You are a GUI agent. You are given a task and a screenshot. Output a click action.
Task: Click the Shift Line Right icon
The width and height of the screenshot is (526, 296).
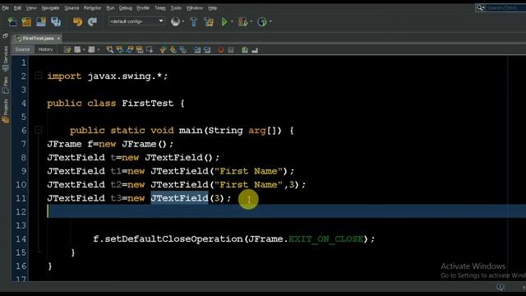(x=207, y=50)
